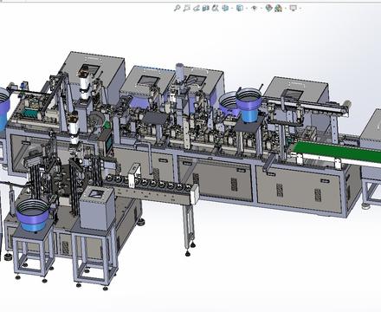Image resolution: width=381 pixels, height=312 pixels.
Task: Select the blue bowl feeder on the front-left stand
Action: pyautogui.click(x=33, y=215)
